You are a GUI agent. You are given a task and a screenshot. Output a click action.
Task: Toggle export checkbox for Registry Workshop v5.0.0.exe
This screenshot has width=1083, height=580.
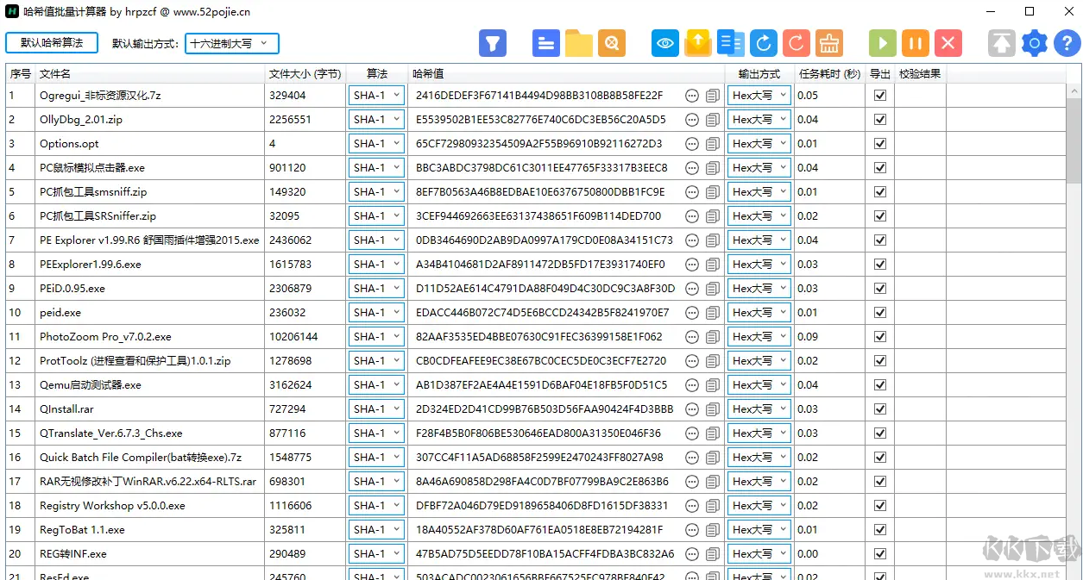(x=880, y=506)
